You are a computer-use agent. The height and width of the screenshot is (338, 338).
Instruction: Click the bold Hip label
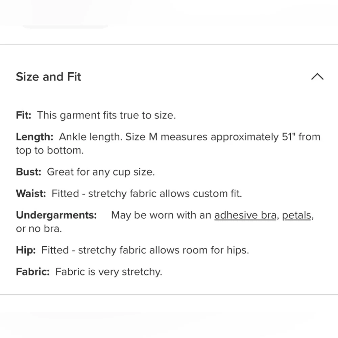(x=26, y=250)
